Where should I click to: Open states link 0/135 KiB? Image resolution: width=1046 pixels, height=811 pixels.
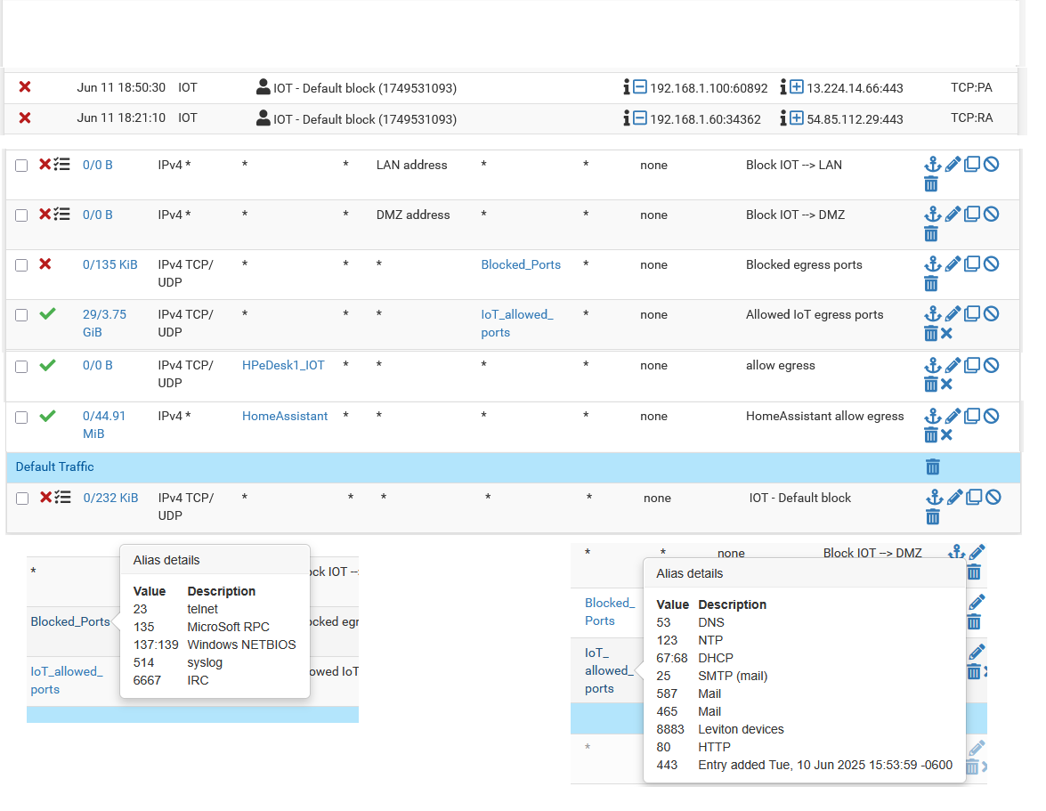coord(110,264)
